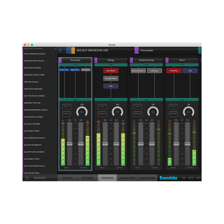This screenshot has width=224, height=224.
Task: Select the Galaxy Borders 2 block
Action: click(x=138, y=71)
